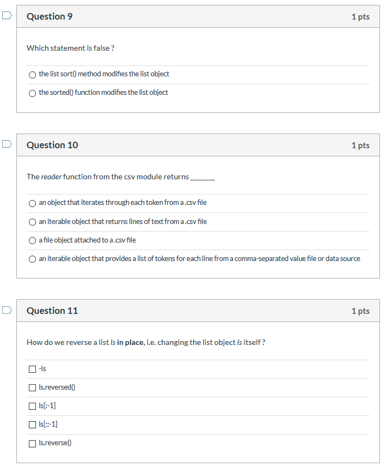Select 'the list sort() method modifies the list object'
Image resolution: width=392 pixels, height=473 pixels.
coord(32,75)
